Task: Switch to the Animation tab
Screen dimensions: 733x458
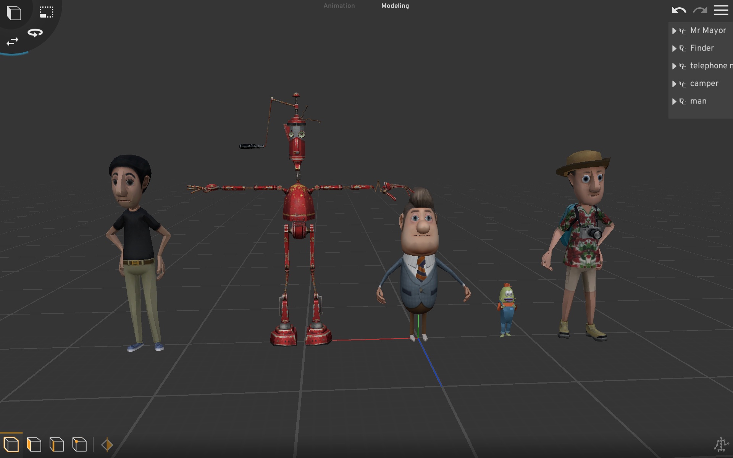Action: [339, 6]
